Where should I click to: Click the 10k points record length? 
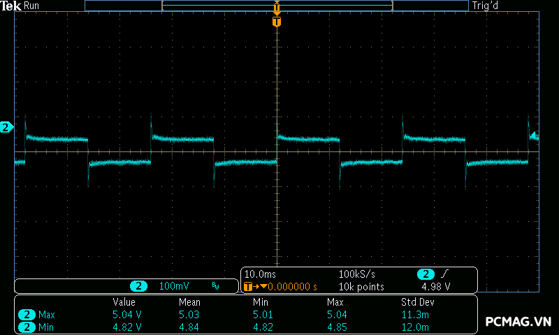pyautogui.click(x=361, y=287)
